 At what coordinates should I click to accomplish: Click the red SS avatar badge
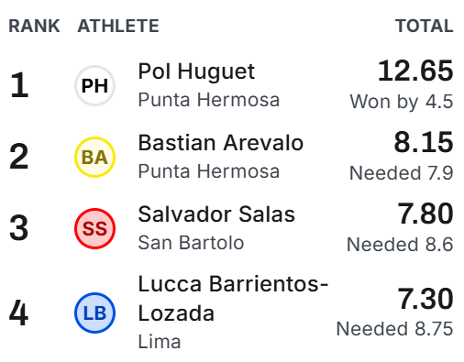[x=94, y=228]
